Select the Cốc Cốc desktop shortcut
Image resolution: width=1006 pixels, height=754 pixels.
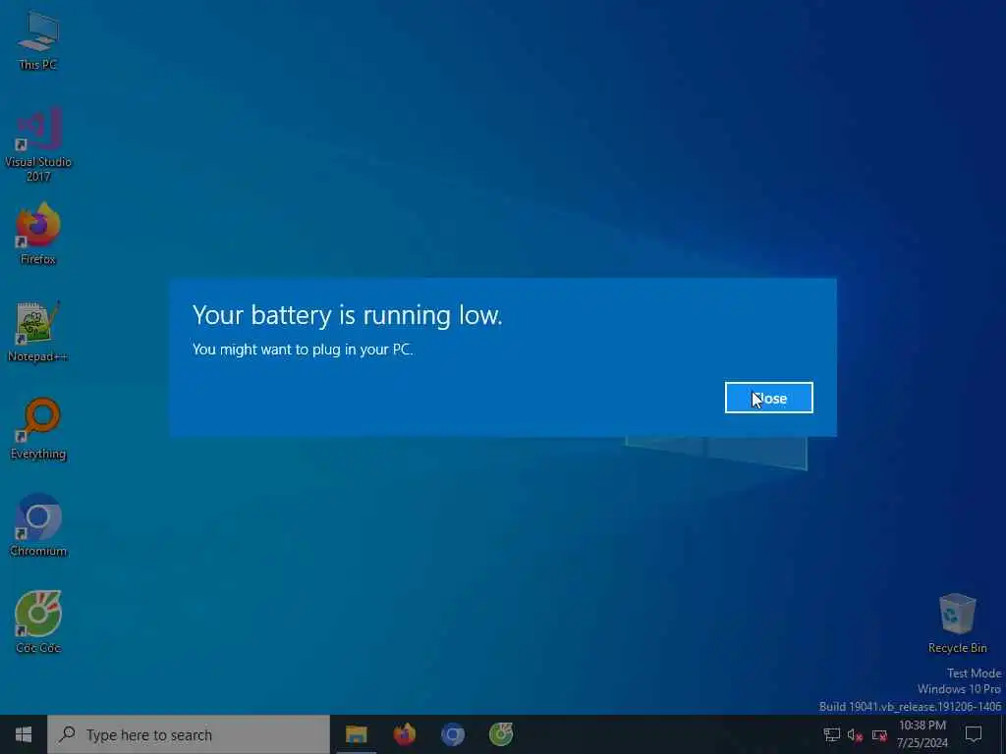tap(38, 622)
